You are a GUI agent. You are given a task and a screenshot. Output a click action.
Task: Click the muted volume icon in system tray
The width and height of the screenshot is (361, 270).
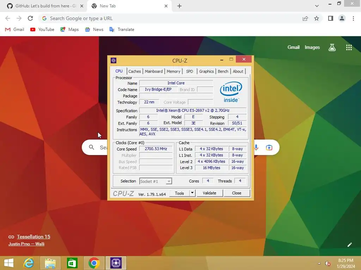pos(328,263)
